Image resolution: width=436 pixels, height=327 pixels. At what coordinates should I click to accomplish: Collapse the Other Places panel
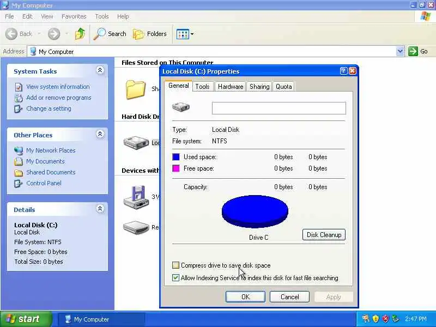pyautogui.click(x=100, y=134)
